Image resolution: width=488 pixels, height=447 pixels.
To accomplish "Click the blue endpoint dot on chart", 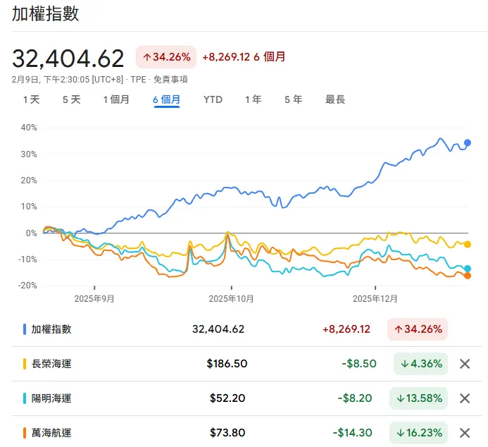I will 468,142.
